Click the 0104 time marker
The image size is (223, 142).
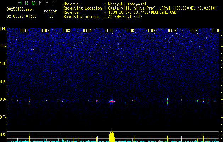point(87,31)
